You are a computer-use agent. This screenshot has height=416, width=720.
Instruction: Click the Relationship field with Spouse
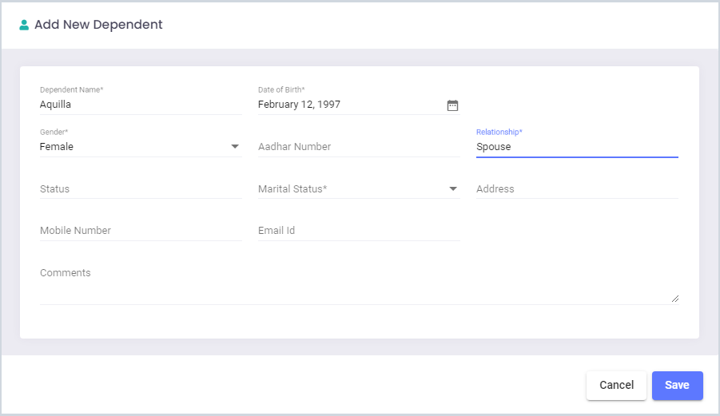click(x=577, y=147)
